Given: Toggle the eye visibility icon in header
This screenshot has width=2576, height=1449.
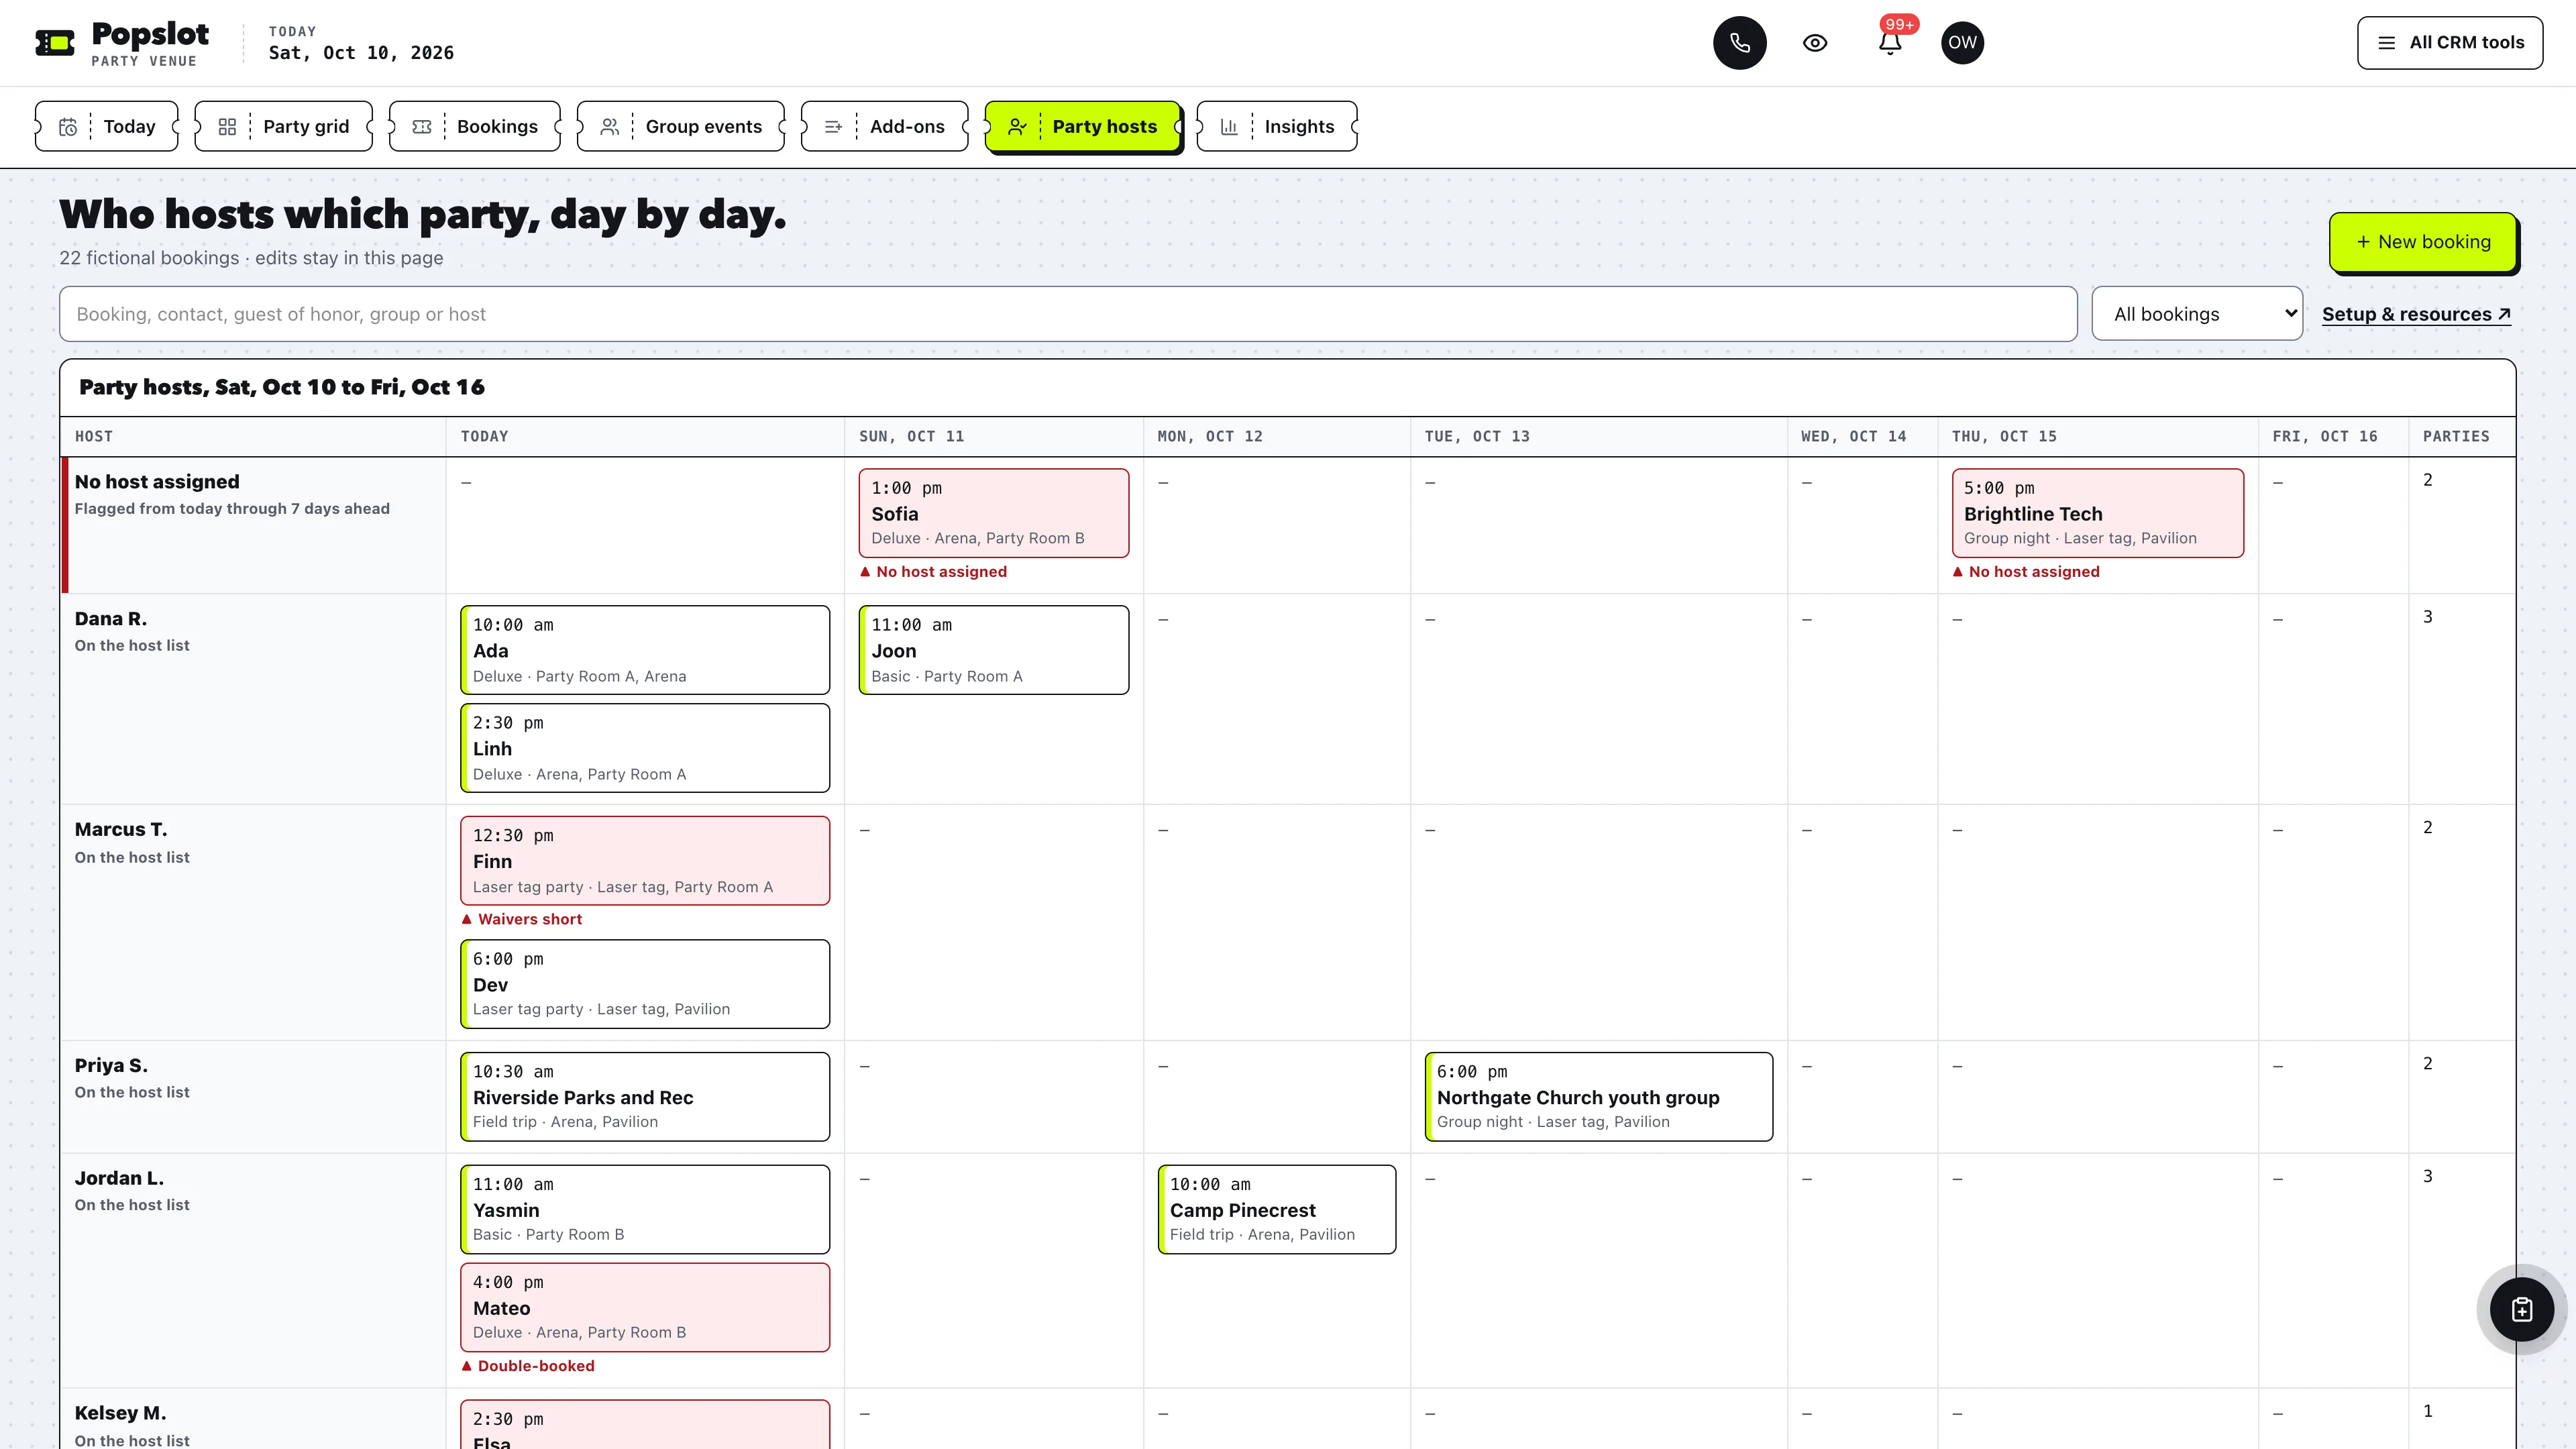Looking at the screenshot, I should point(1815,43).
